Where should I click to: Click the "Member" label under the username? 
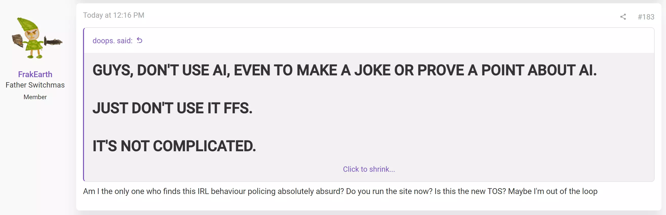click(35, 97)
